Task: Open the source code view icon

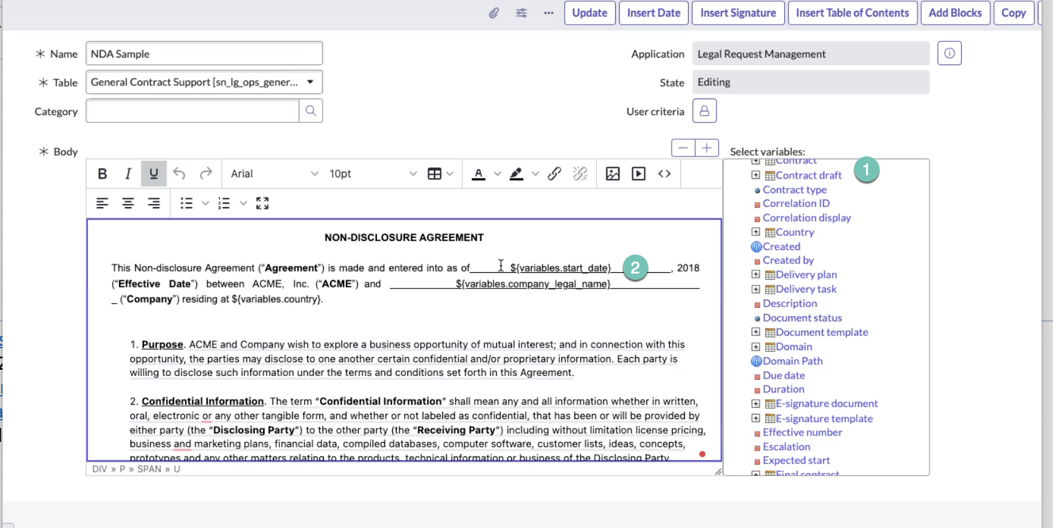Action: pyautogui.click(x=665, y=173)
